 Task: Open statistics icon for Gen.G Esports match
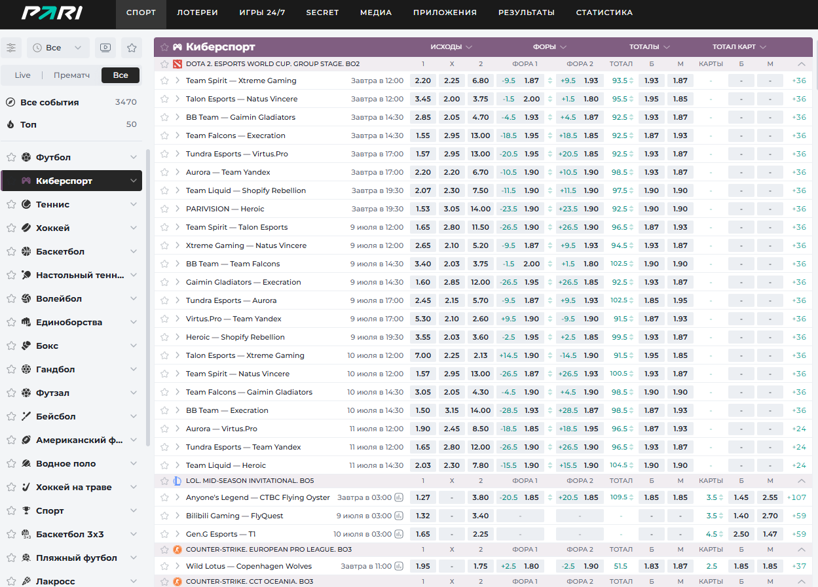[398, 534]
